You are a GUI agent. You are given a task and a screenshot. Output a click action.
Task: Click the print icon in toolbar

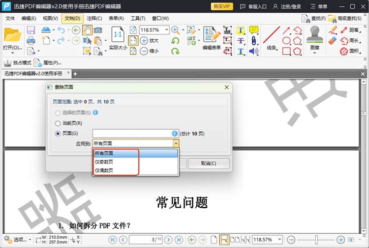point(31,41)
